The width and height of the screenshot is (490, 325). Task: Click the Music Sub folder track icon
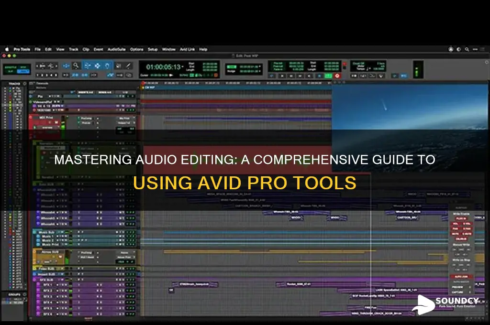pos(34,232)
